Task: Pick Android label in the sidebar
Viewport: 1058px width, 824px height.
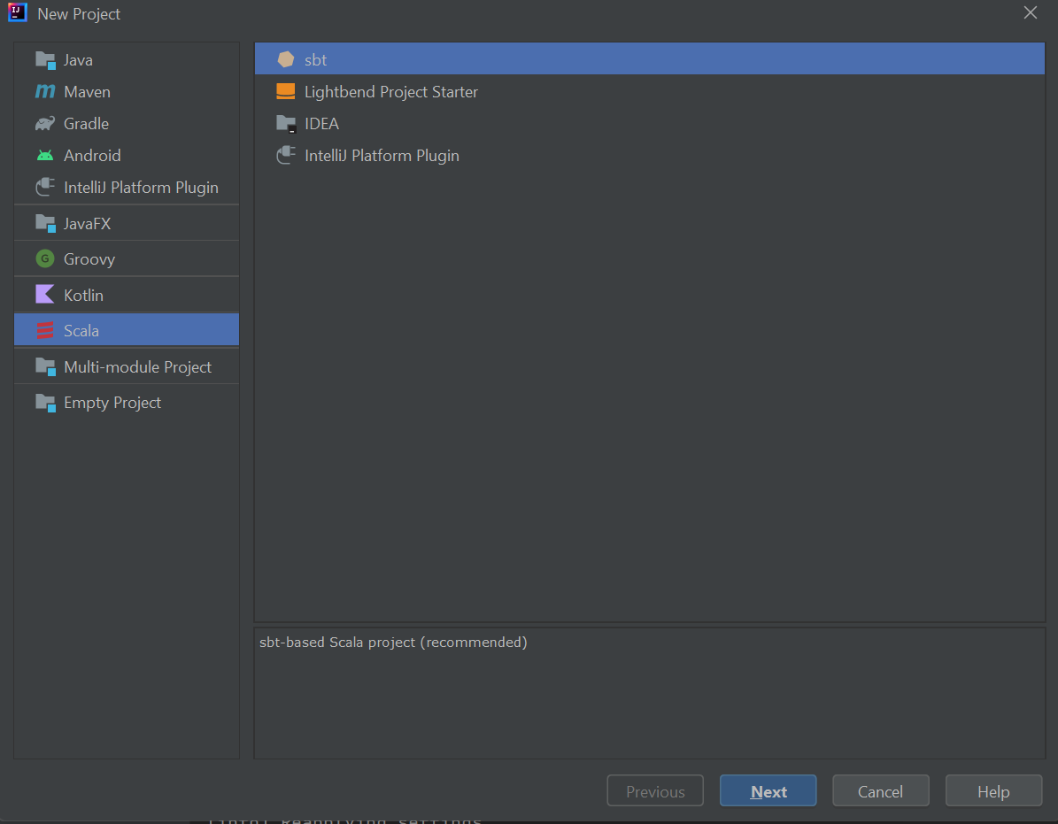Action: pos(92,156)
